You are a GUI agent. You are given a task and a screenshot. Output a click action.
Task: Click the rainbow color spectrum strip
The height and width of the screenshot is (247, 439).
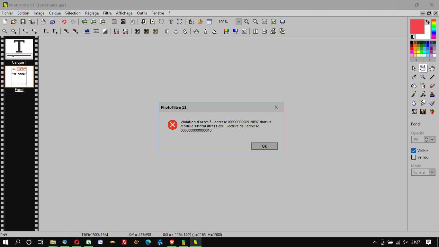point(434,29)
